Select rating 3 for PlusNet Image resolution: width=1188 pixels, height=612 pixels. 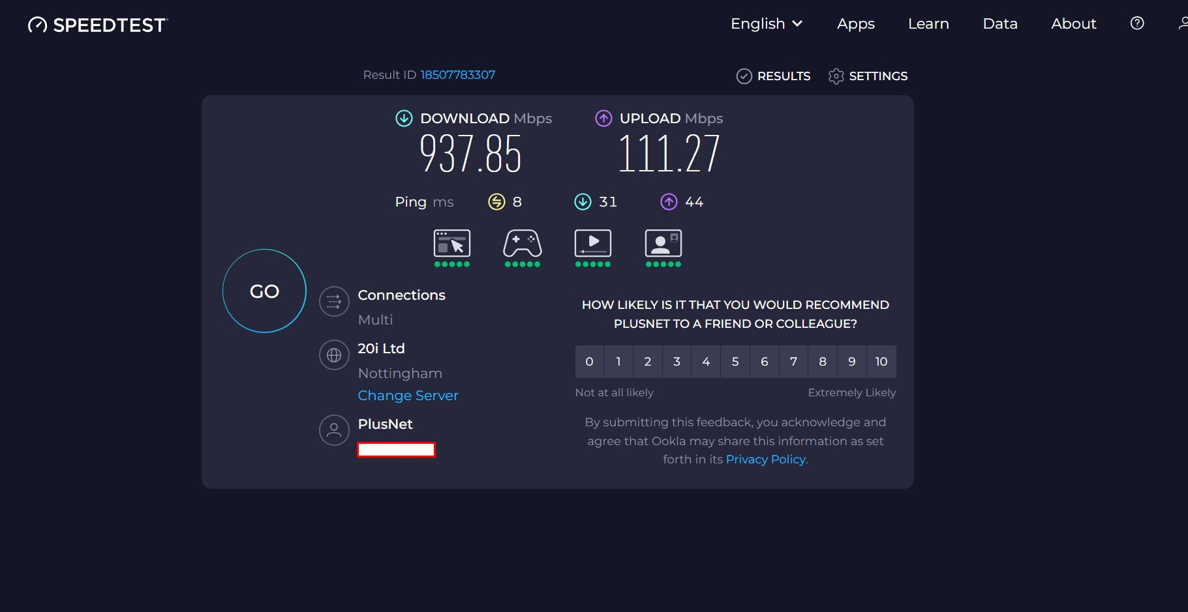[x=677, y=362]
